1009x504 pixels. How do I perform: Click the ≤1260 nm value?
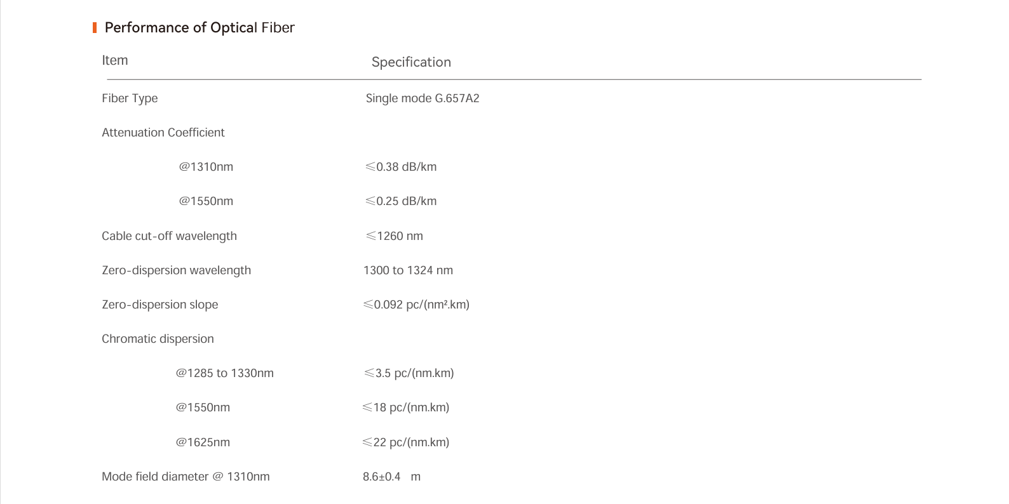(x=395, y=236)
